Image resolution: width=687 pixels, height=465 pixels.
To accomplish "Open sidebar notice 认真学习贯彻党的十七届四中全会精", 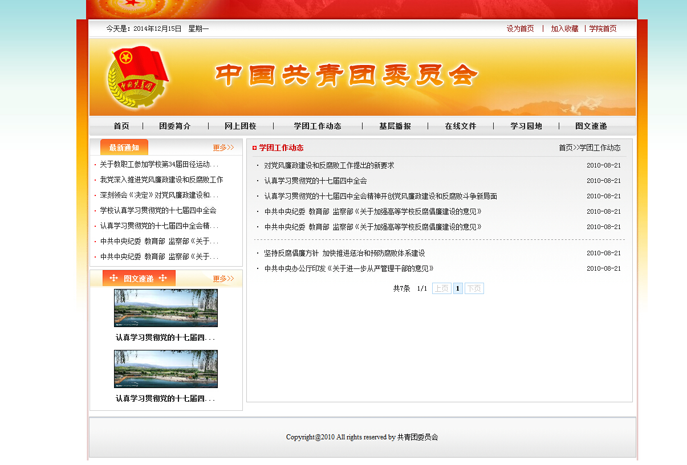I will point(159,226).
